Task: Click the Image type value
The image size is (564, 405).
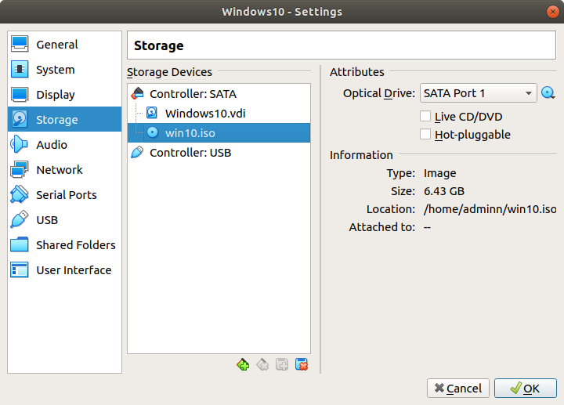Action: click(x=439, y=173)
